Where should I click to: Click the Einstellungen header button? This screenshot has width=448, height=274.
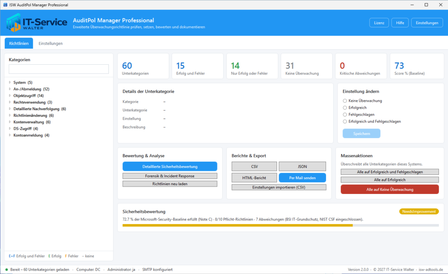(x=427, y=23)
